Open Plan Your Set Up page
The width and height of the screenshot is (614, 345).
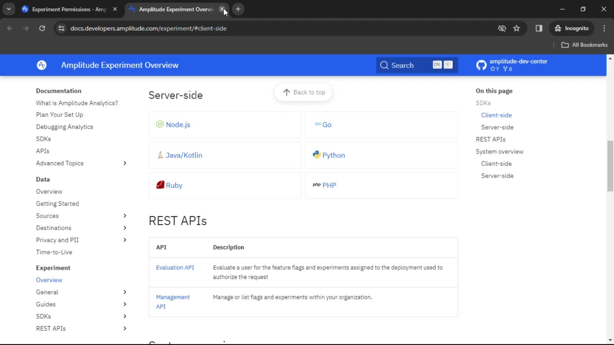pos(59,115)
